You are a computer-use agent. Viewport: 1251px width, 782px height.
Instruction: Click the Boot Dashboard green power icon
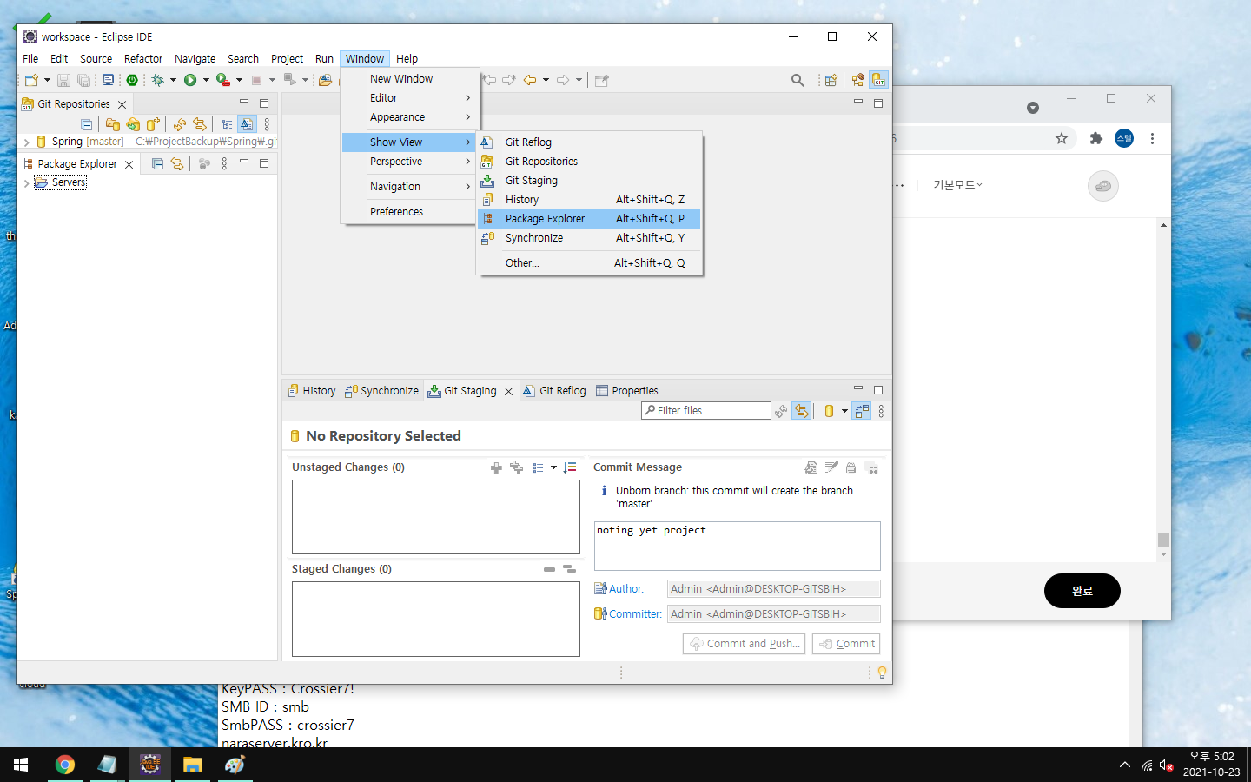(x=132, y=80)
